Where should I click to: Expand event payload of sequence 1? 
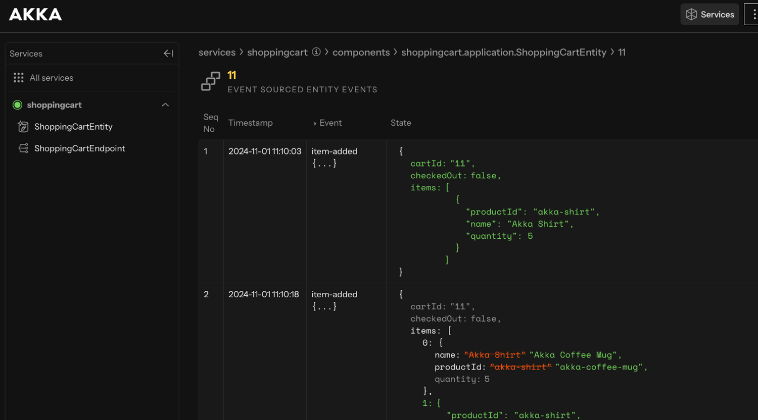pyautogui.click(x=324, y=164)
